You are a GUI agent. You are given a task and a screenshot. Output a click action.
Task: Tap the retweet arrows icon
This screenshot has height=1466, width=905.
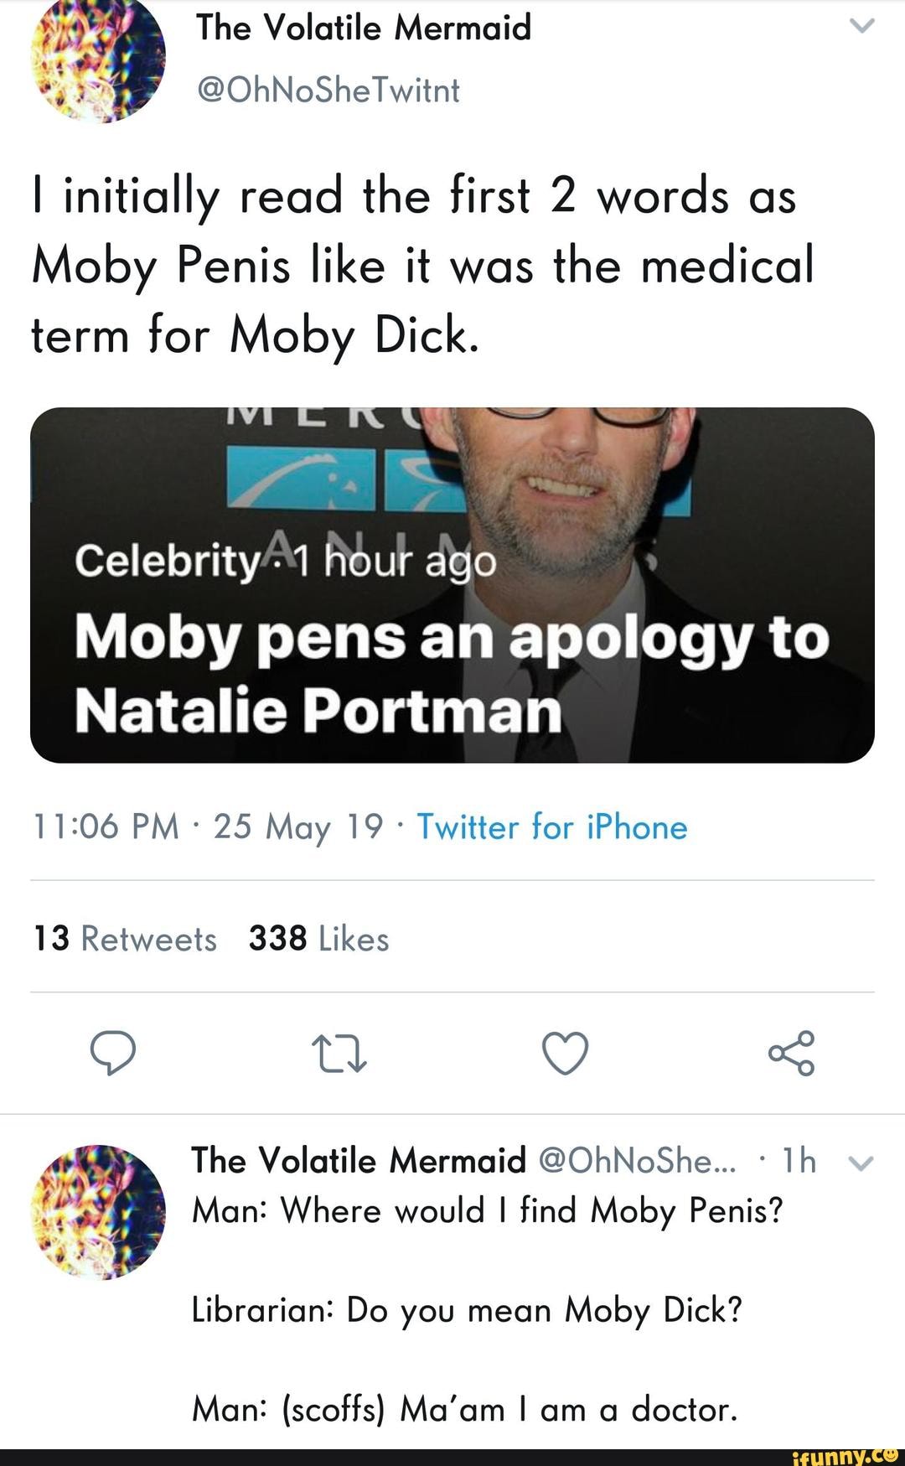(339, 1054)
